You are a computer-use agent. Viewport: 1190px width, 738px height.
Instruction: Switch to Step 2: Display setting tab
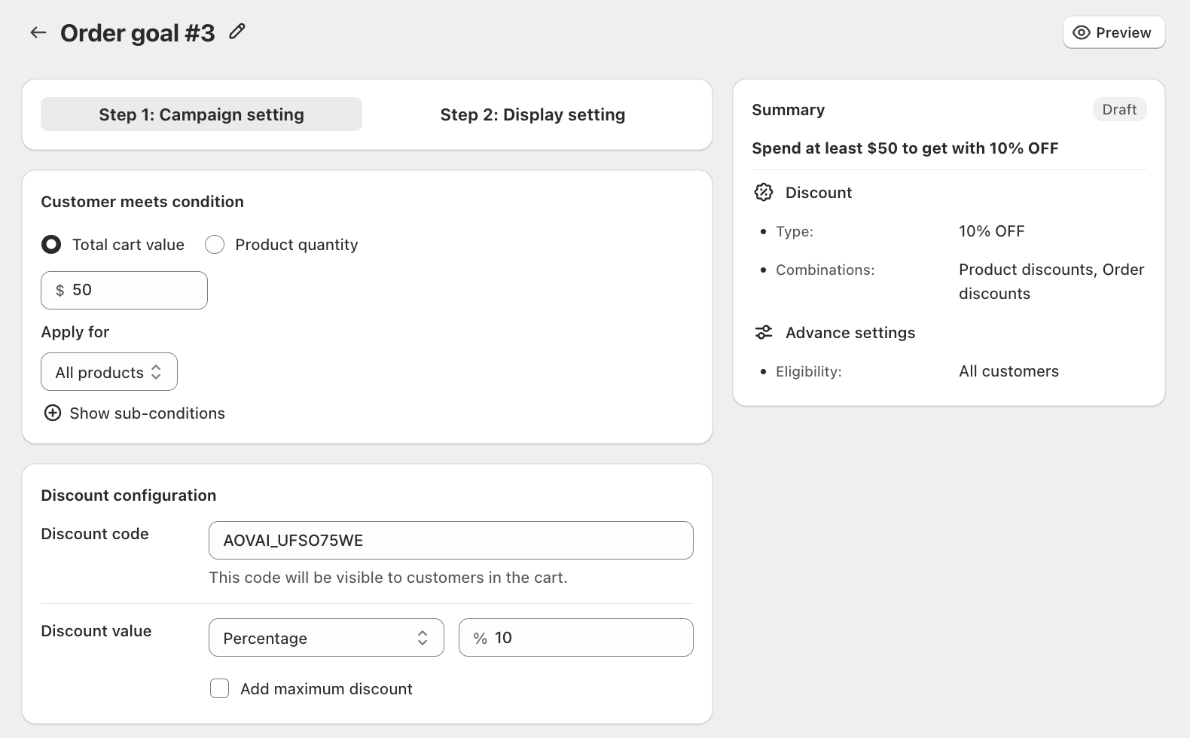click(x=532, y=114)
